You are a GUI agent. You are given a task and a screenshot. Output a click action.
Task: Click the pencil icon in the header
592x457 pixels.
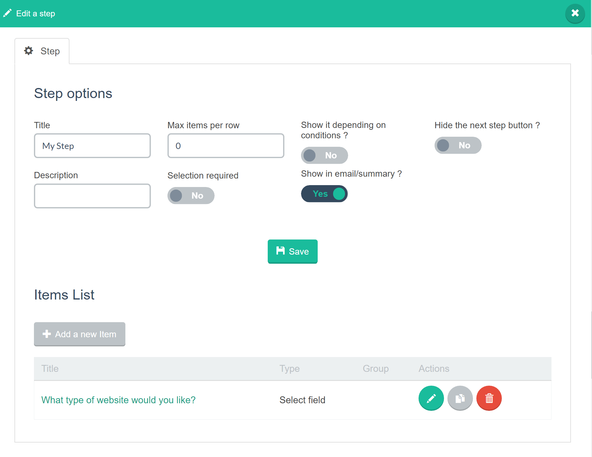click(8, 13)
